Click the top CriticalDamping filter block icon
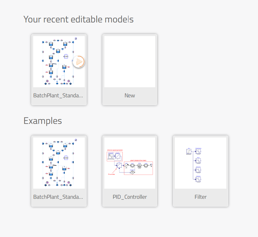 (x=198, y=151)
